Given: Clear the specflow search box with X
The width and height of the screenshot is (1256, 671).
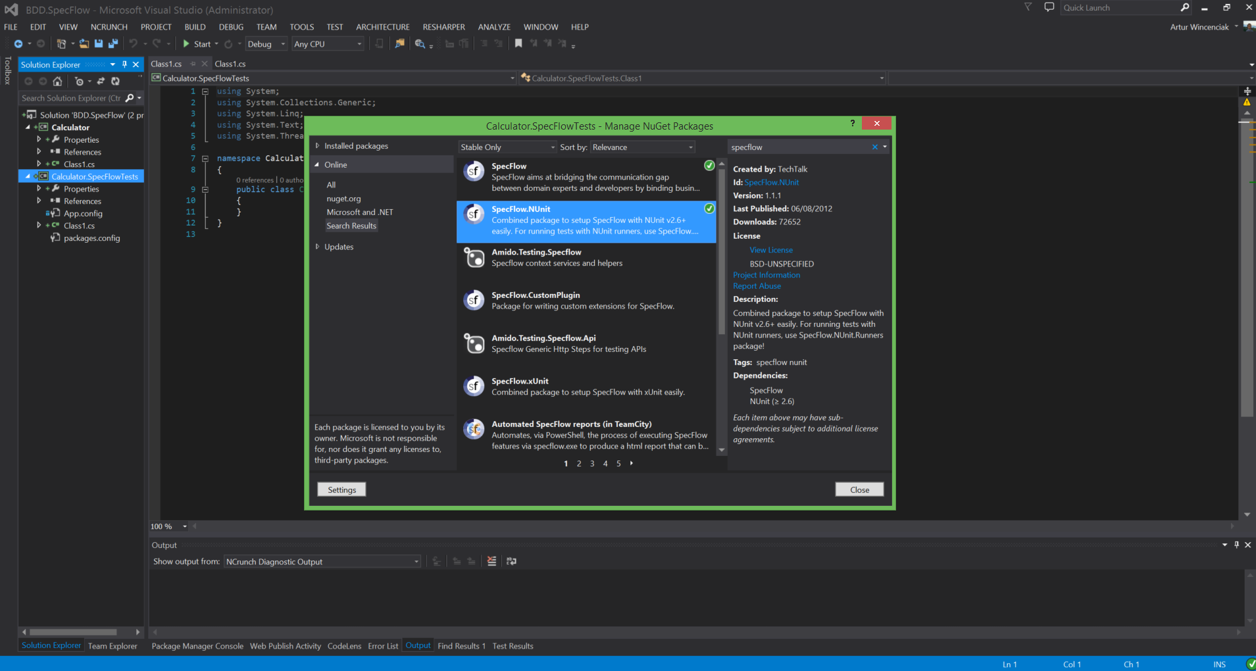Looking at the screenshot, I should [874, 147].
